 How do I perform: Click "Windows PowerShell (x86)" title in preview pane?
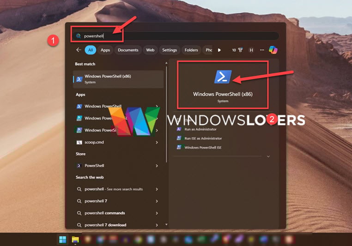223,94
